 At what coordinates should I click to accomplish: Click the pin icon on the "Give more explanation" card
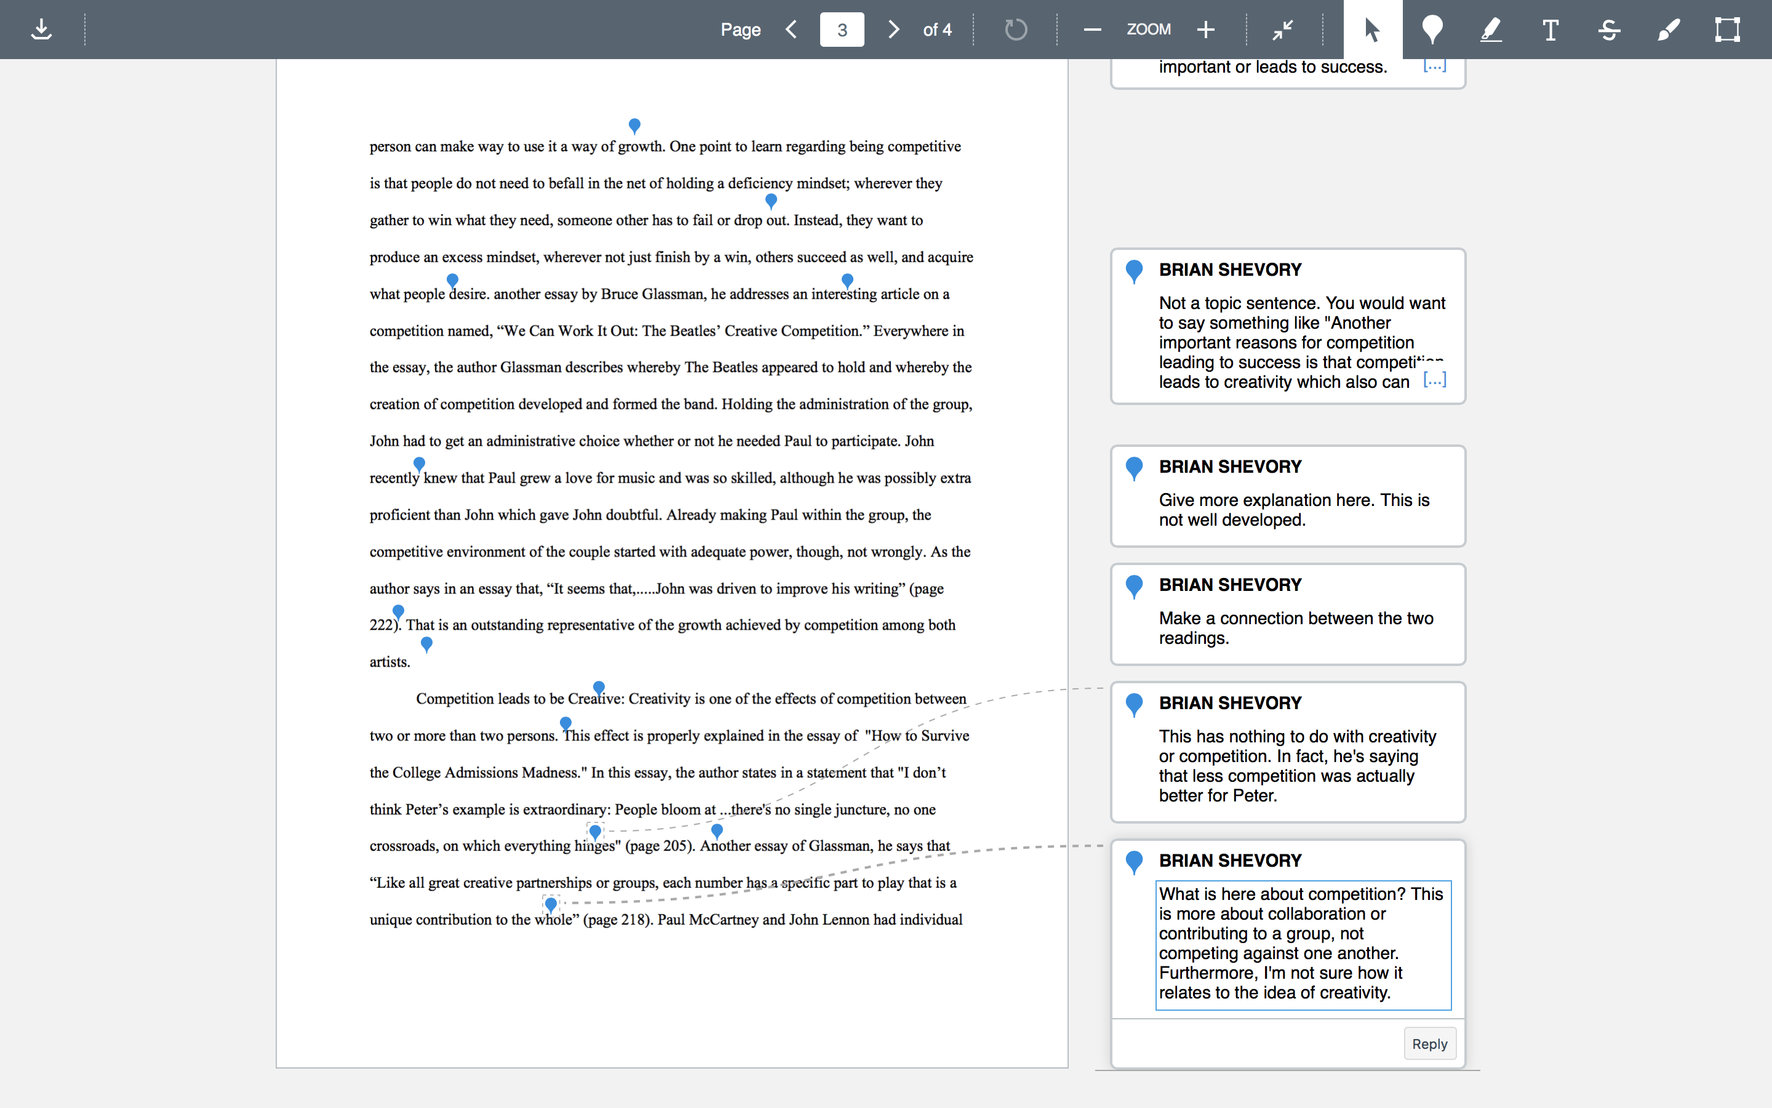(1134, 468)
